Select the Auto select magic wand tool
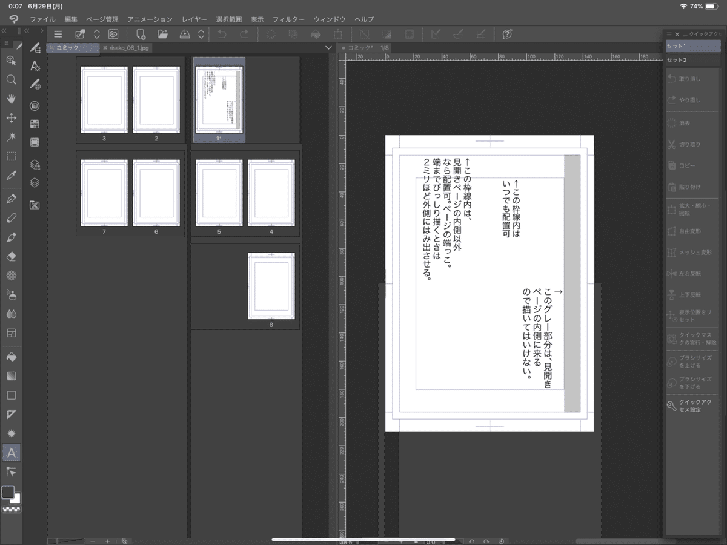This screenshot has width=727, height=545. pos(11,137)
